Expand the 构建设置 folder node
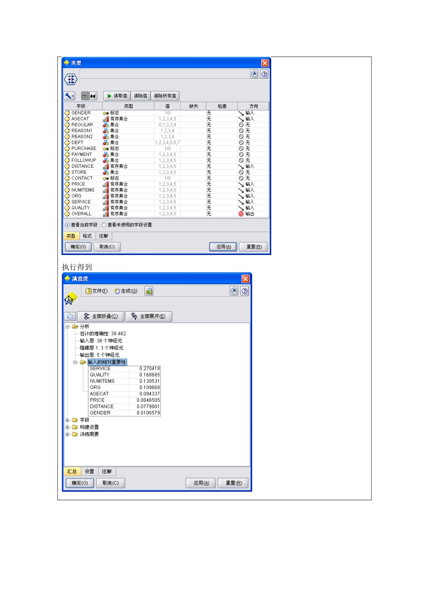433x613 pixels. 67,427
